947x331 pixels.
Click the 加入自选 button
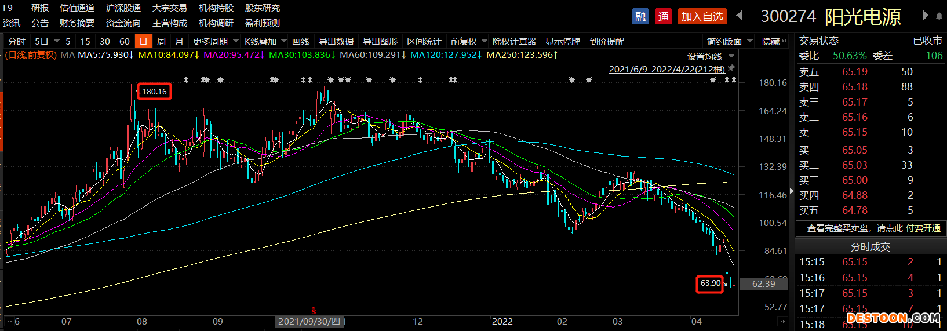pyautogui.click(x=702, y=16)
